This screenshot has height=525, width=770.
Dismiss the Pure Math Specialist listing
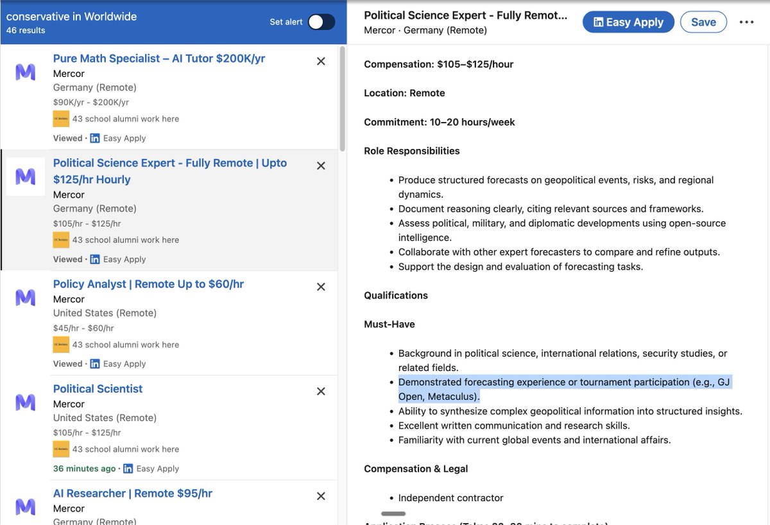coord(321,61)
